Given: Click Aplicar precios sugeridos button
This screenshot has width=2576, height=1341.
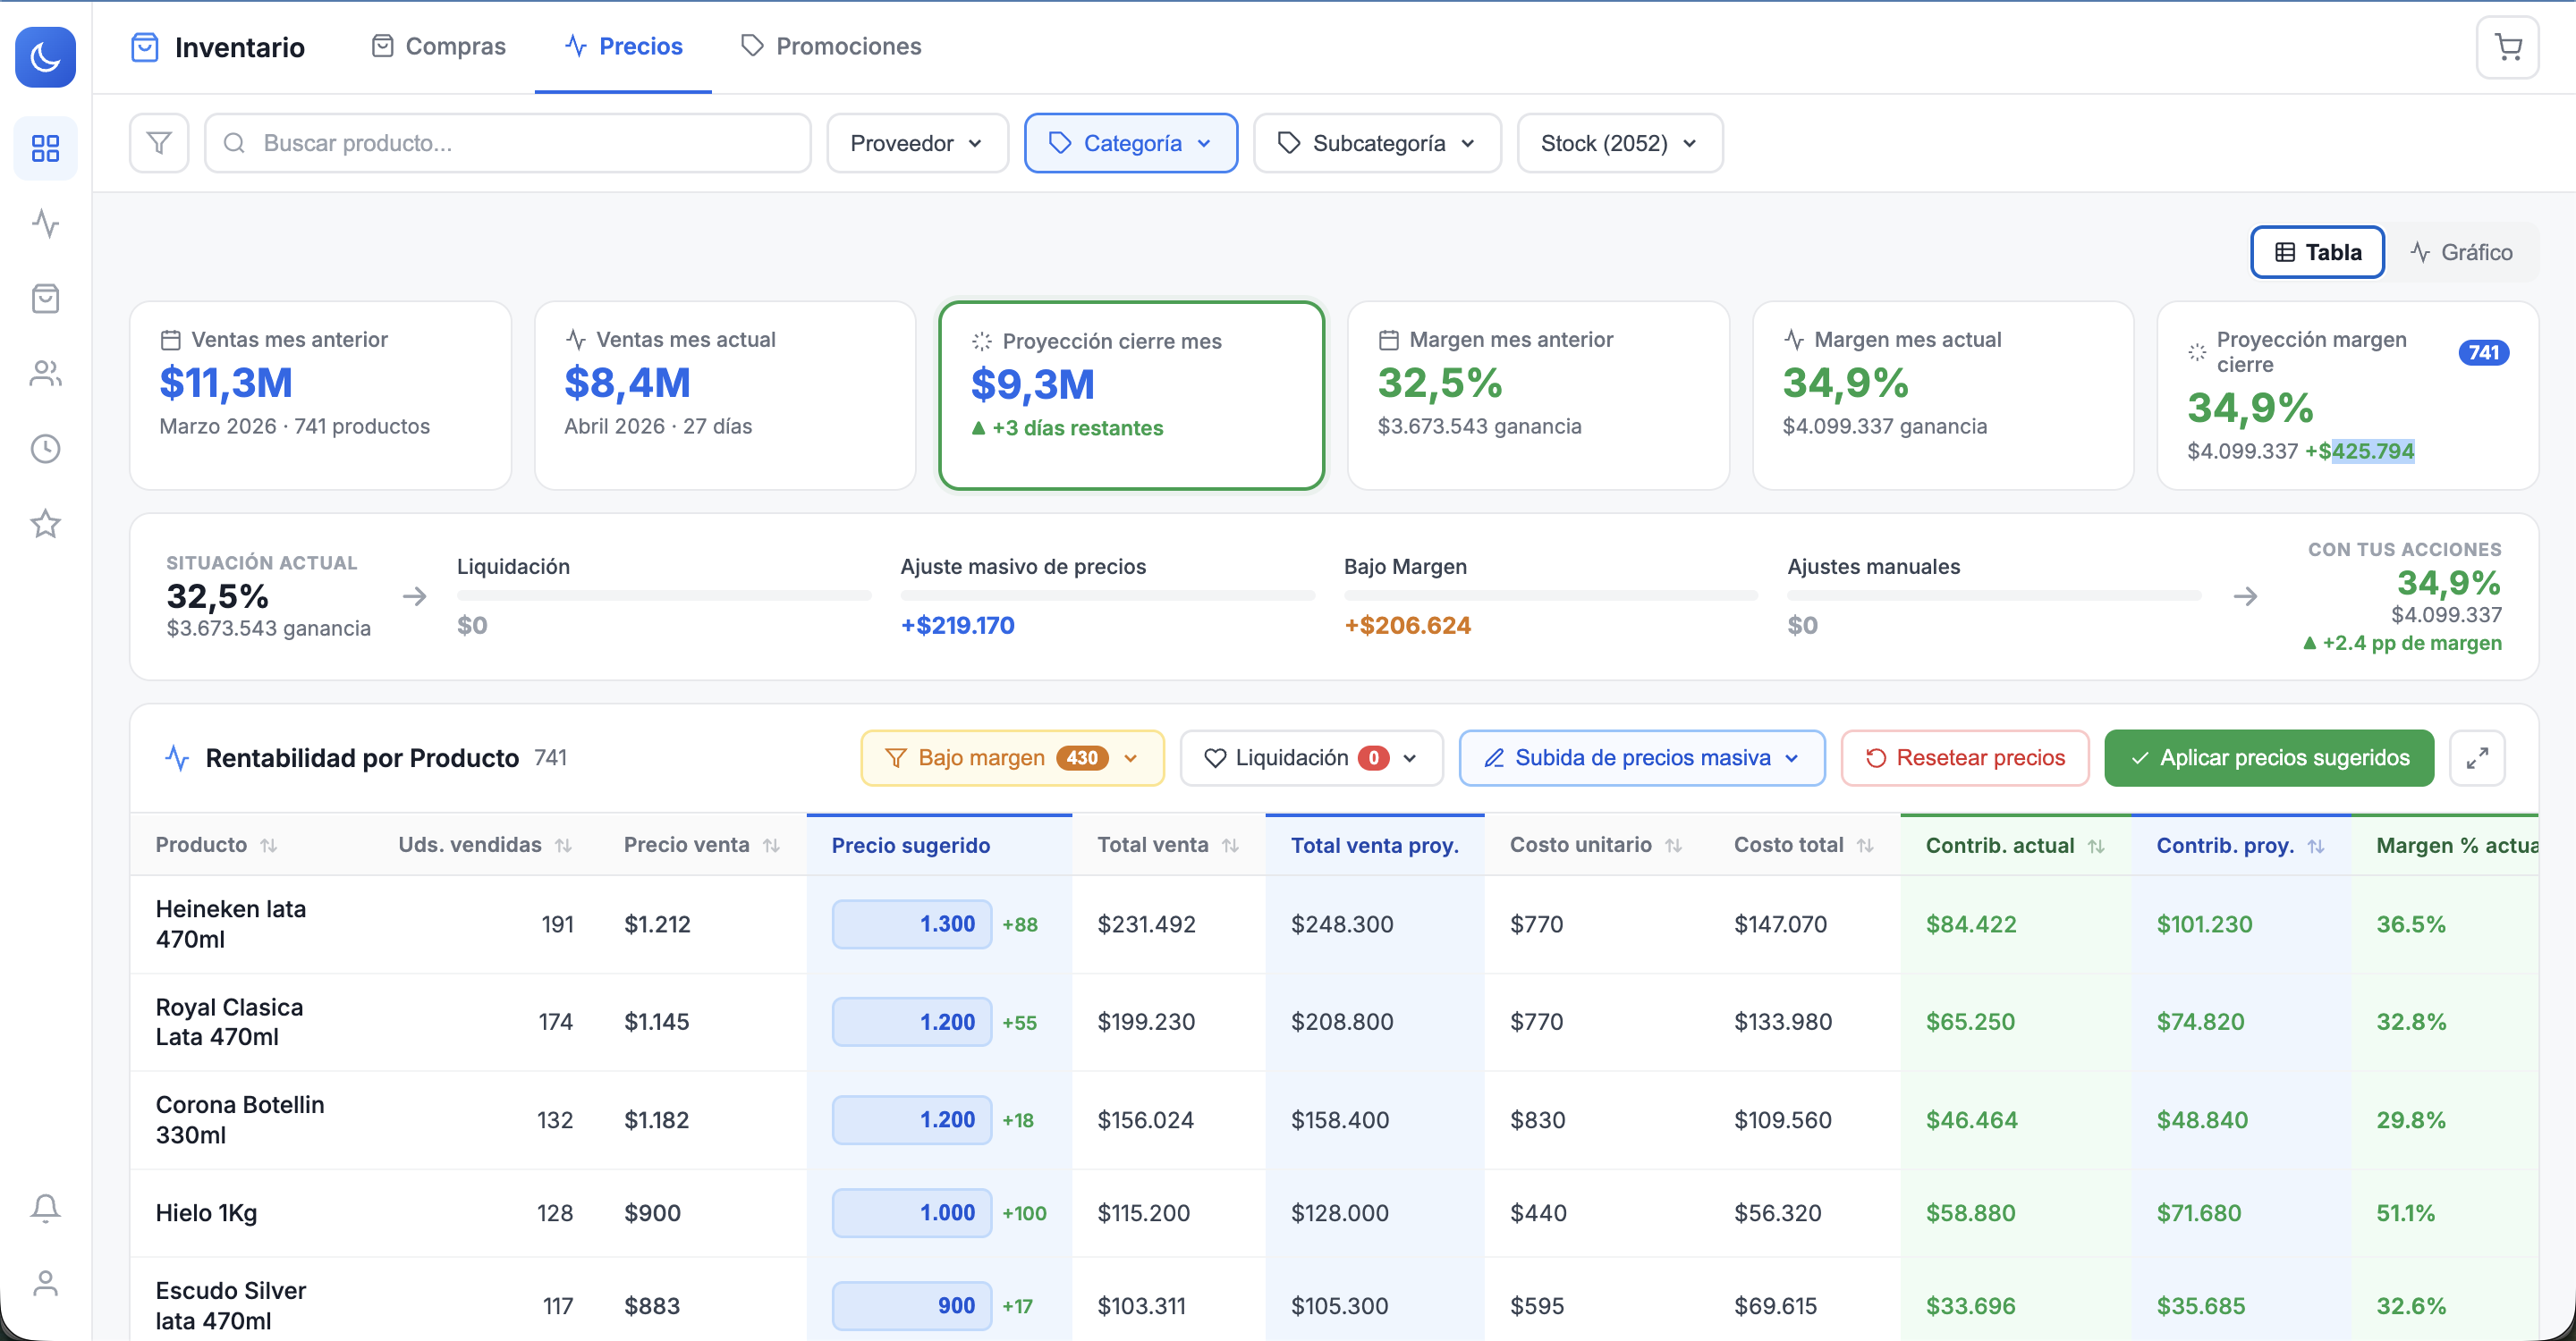Looking at the screenshot, I should 2269,758.
